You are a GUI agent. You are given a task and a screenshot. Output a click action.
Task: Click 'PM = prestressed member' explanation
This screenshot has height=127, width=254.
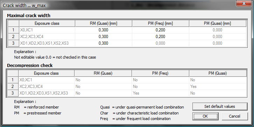tap(37, 113)
